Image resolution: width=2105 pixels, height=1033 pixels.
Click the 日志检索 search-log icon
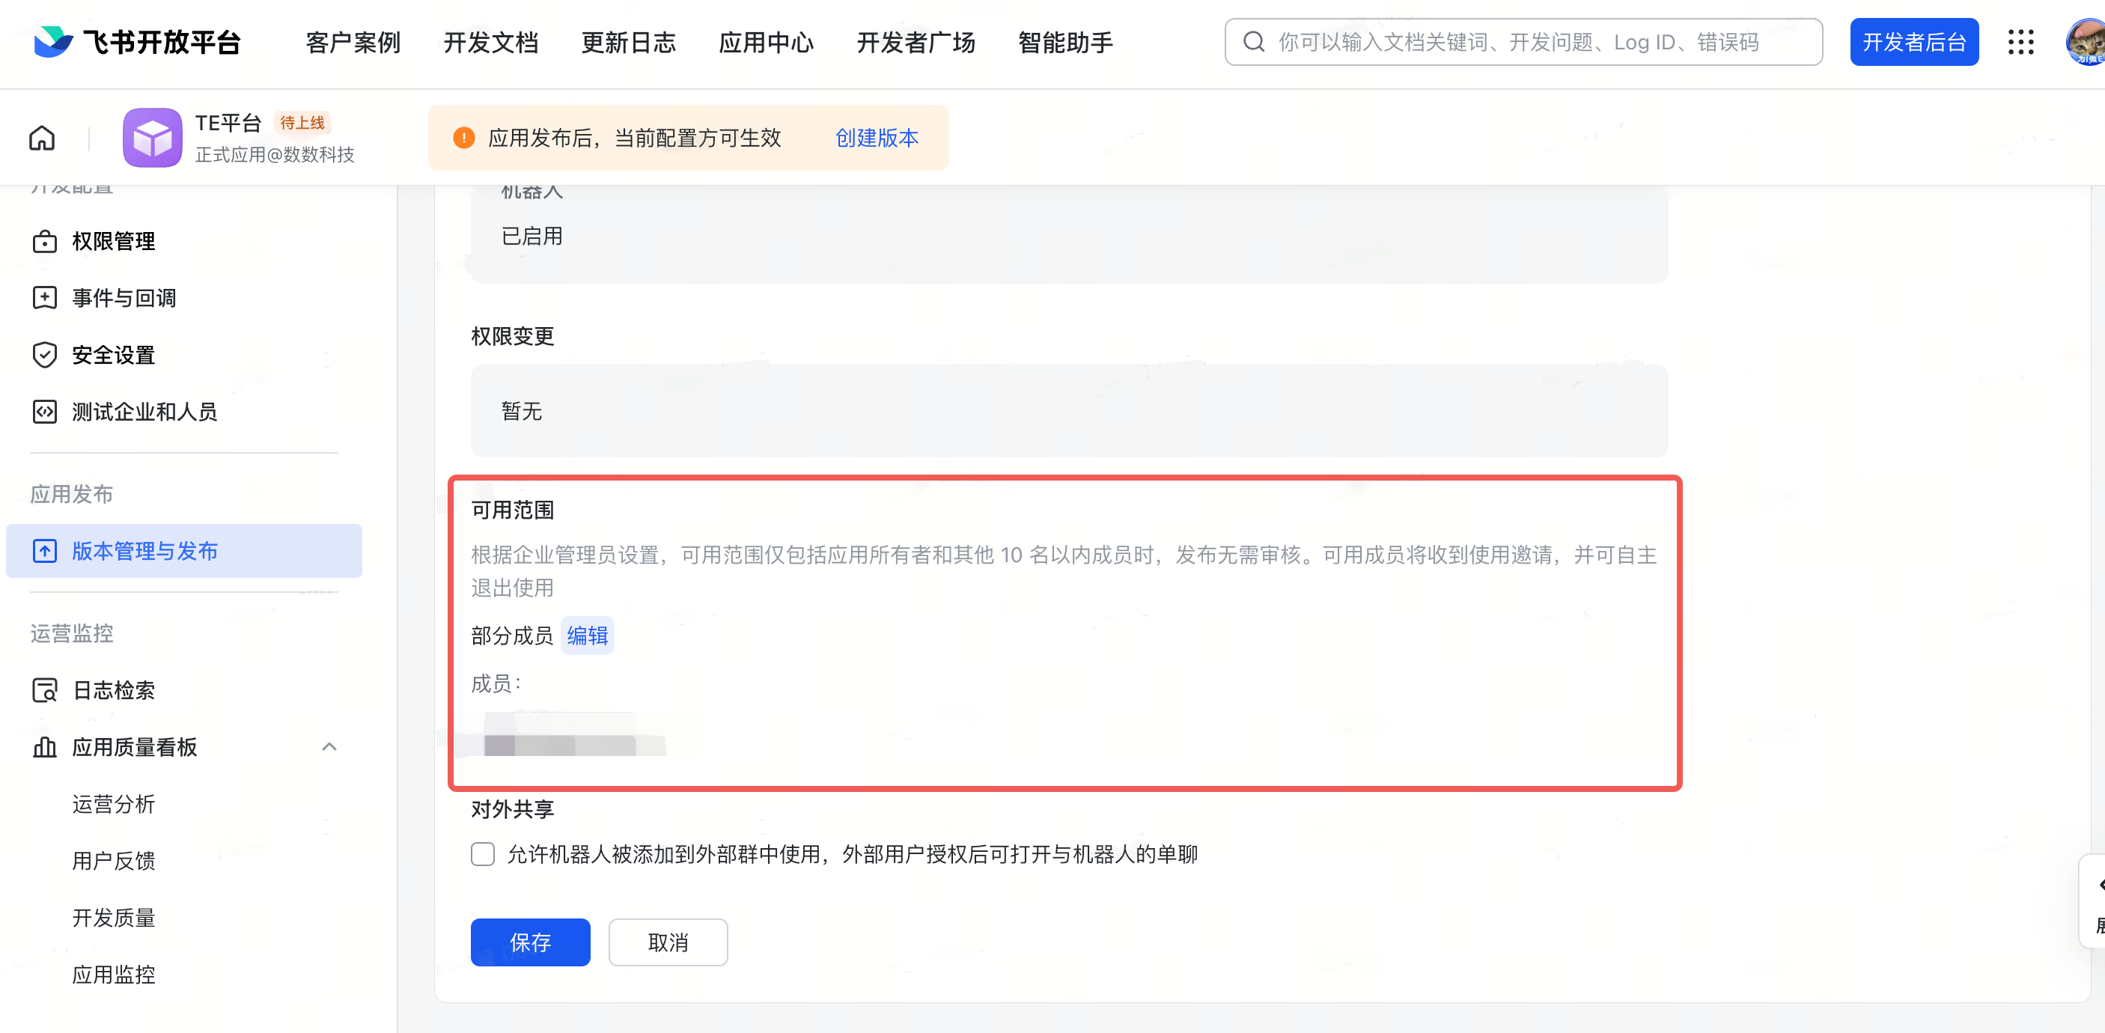(45, 691)
